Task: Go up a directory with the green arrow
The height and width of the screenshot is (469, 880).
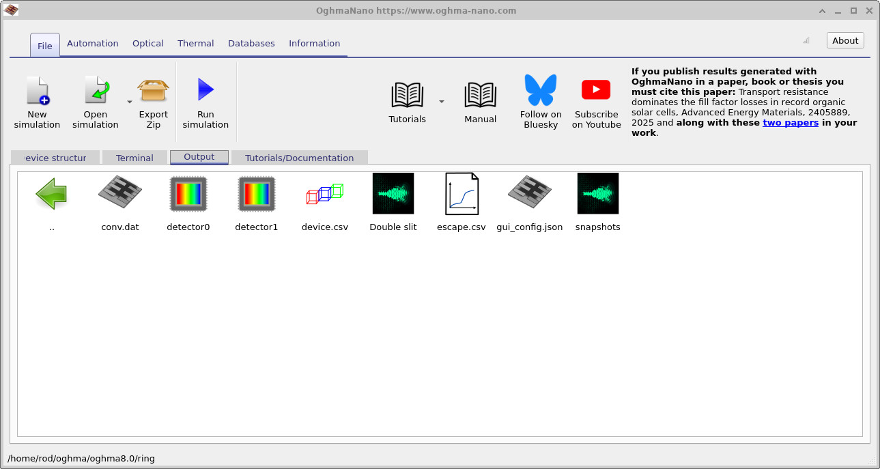Action: [x=51, y=193]
